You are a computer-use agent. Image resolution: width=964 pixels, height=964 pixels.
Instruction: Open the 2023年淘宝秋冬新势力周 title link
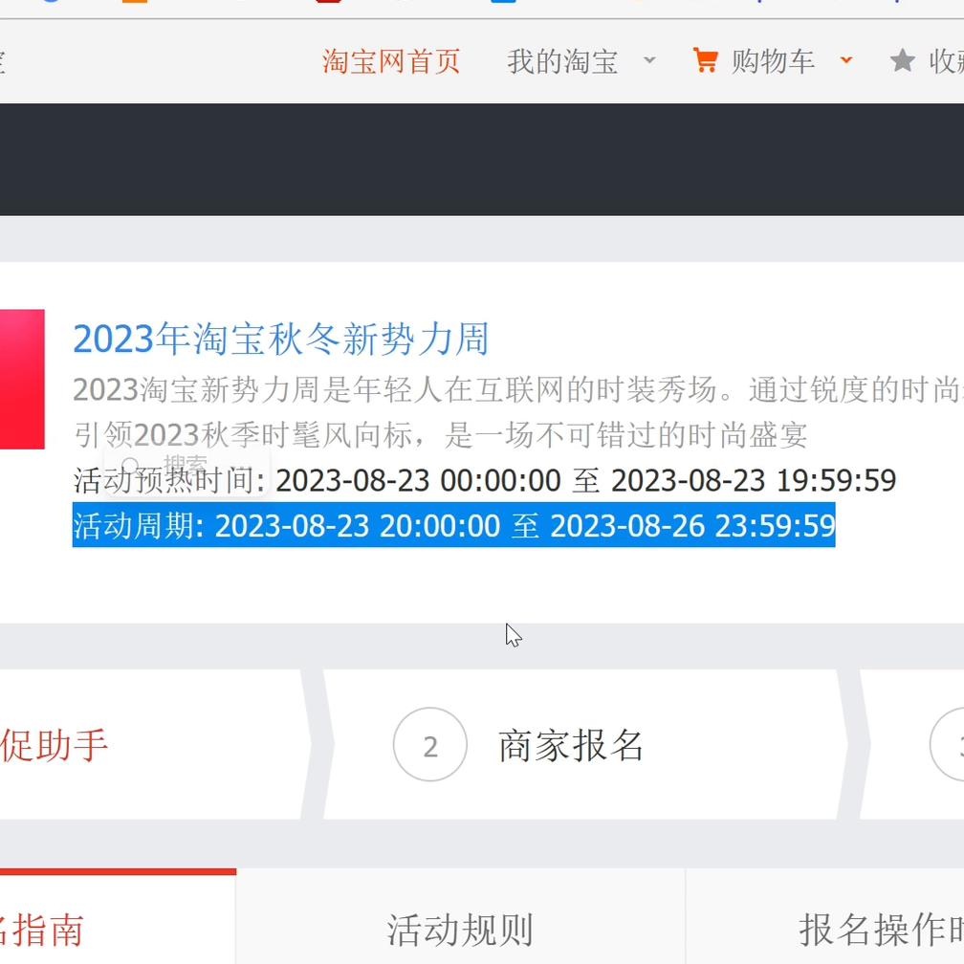pyautogui.click(x=281, y=339)
